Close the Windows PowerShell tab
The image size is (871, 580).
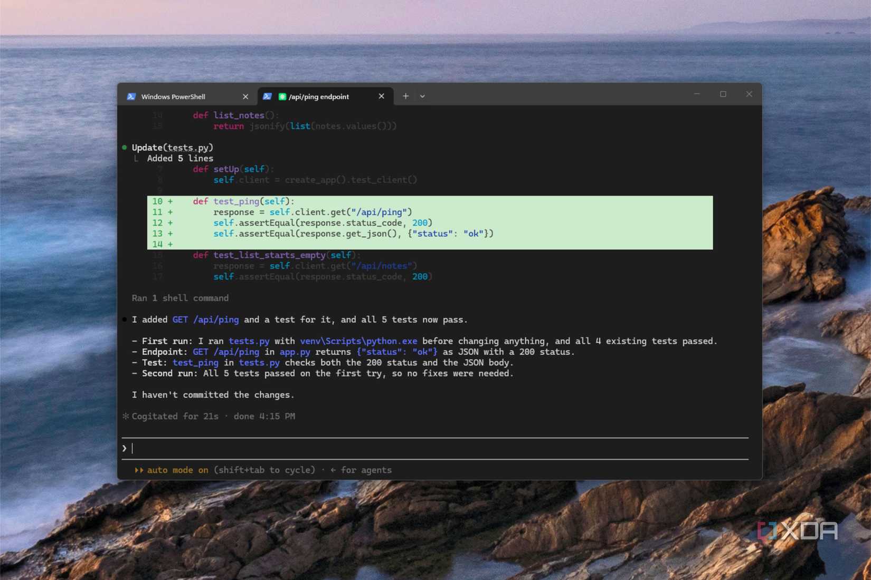click(x=245, y=96)
